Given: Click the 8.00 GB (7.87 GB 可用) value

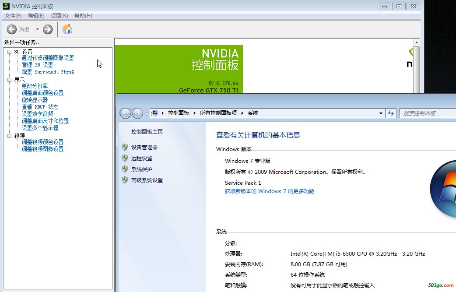Looking at the screenshot, I should click(319, 264).
